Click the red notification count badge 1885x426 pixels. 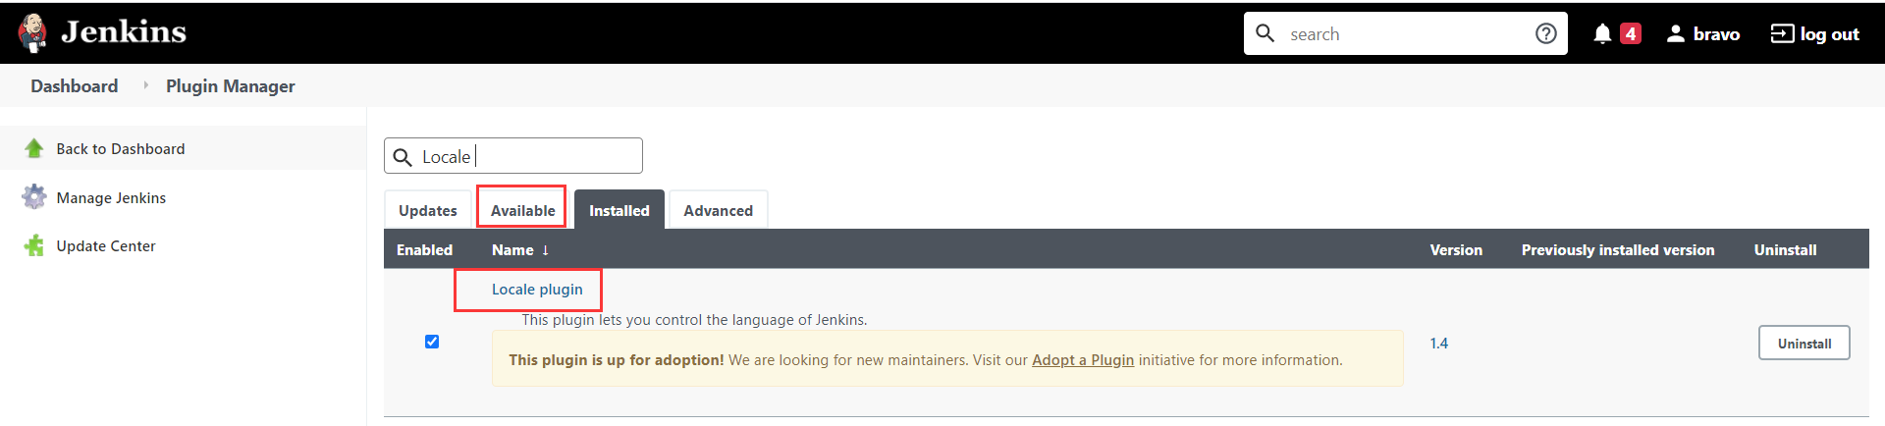pos(1631,34)
